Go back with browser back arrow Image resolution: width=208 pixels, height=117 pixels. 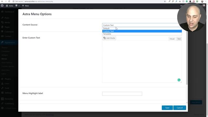[x=2, y=1]
